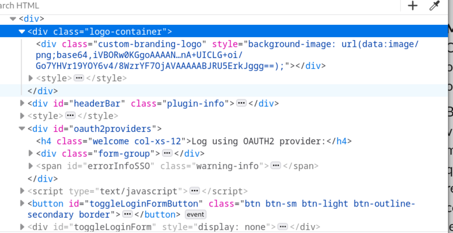Expand the headerBar div
This screenshot has height=233, width=453.
click(x=22, y=103)
